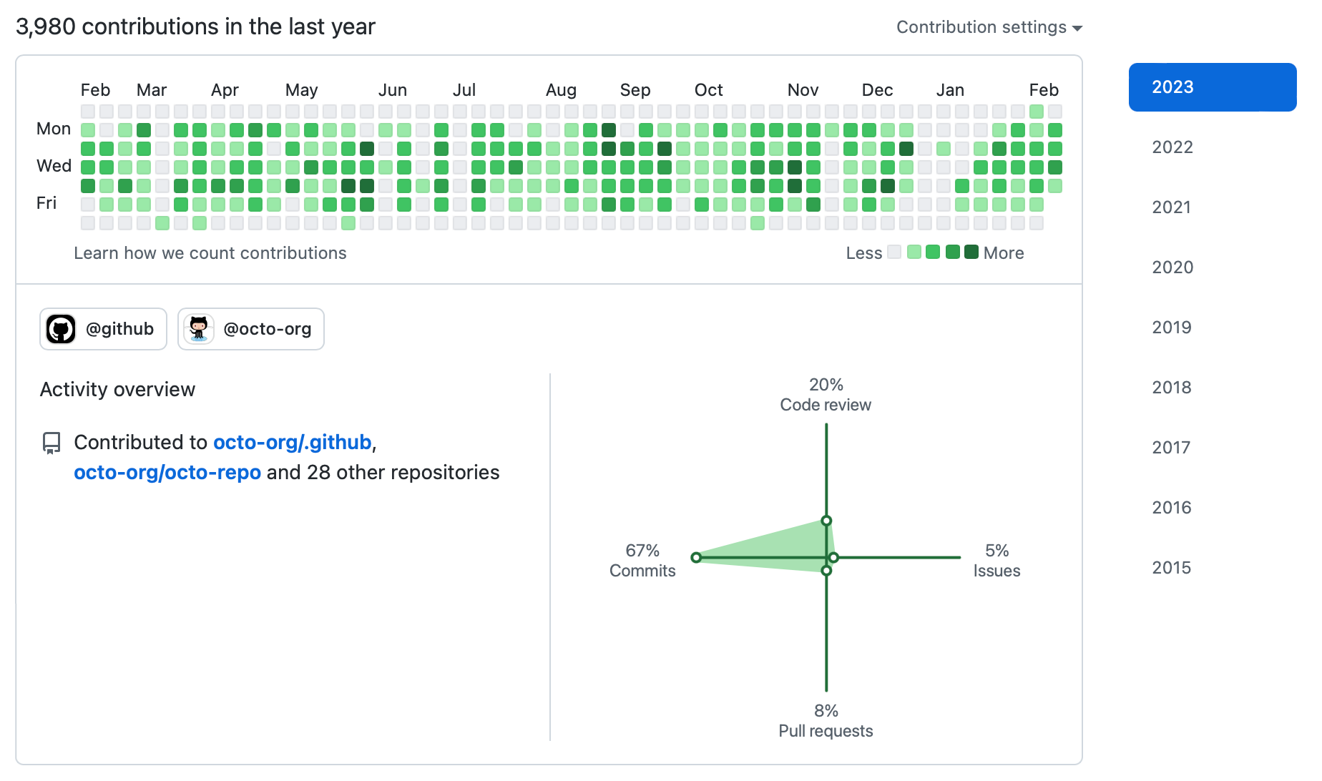Toggle the @octo-org organization filter
The width and height of the screenshot is (1322, 781).
(x=251, y=329)
